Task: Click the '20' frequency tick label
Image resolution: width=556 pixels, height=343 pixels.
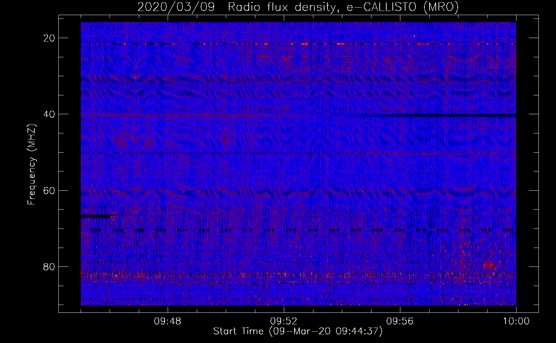Action: 49,38
